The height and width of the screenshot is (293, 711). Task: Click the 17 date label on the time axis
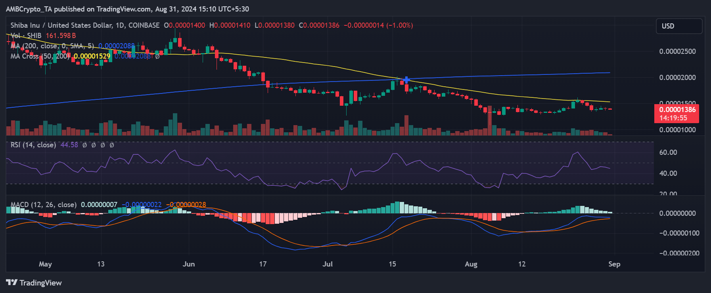coord(263,264)
